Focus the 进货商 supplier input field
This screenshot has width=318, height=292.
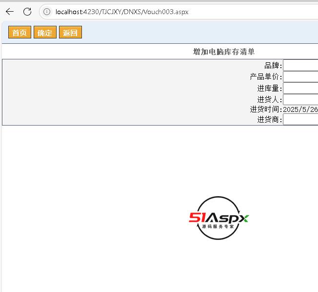300,120
